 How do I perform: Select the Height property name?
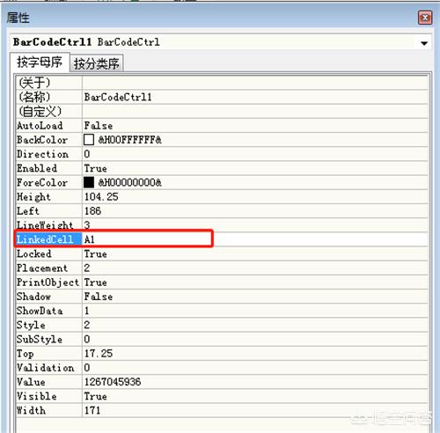tap(33, 197)
